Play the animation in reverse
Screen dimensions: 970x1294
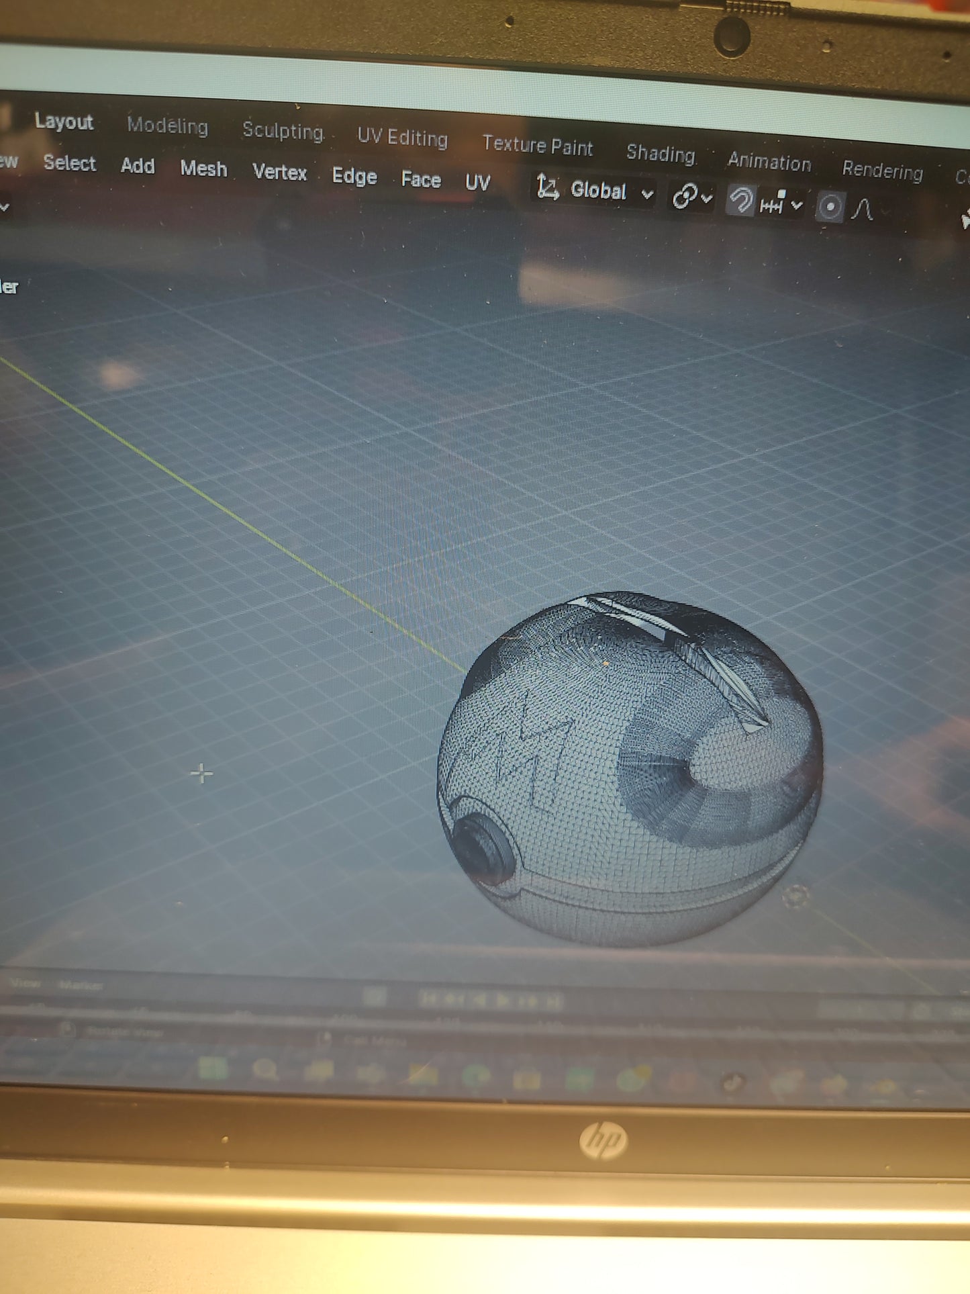click(478, 1001)
